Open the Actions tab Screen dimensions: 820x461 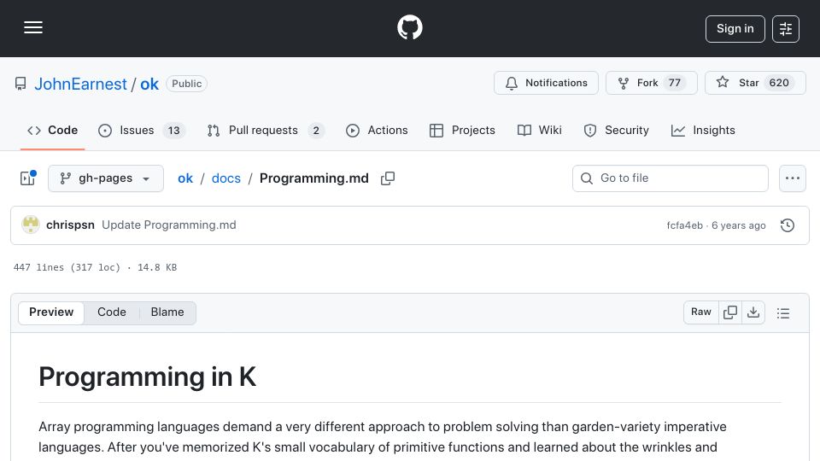(x=377, y=130)
